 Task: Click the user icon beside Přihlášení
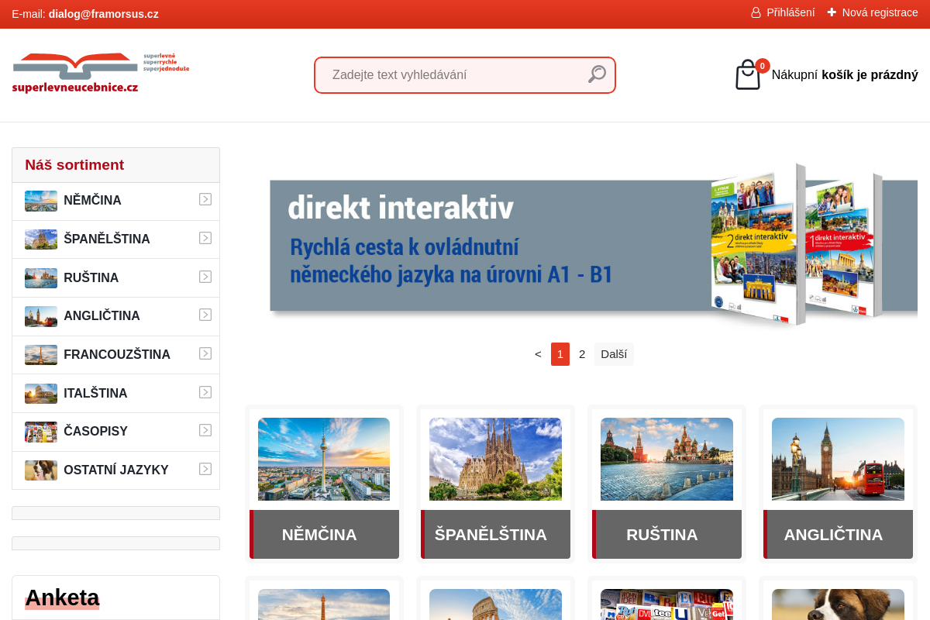point(755,12)
